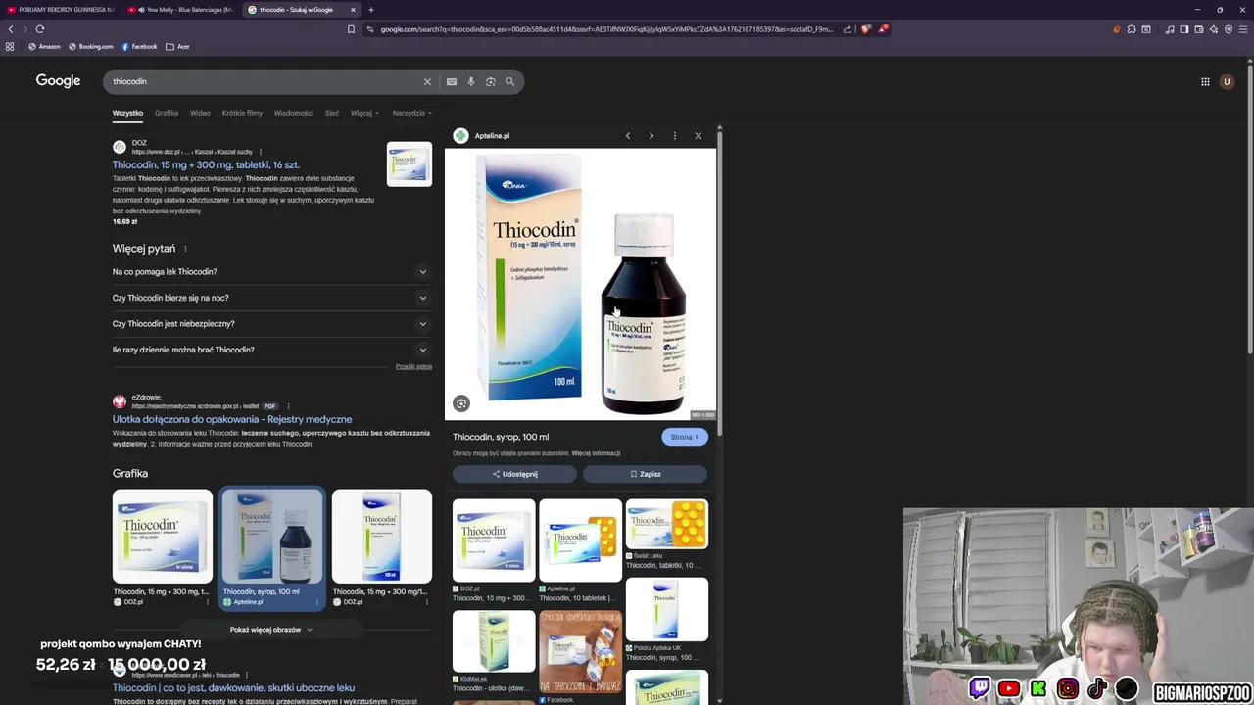Expand 'Ile razy dziennie można brać Thiocodin?'
Screen dimensions: 1254x705
(271, 350)
